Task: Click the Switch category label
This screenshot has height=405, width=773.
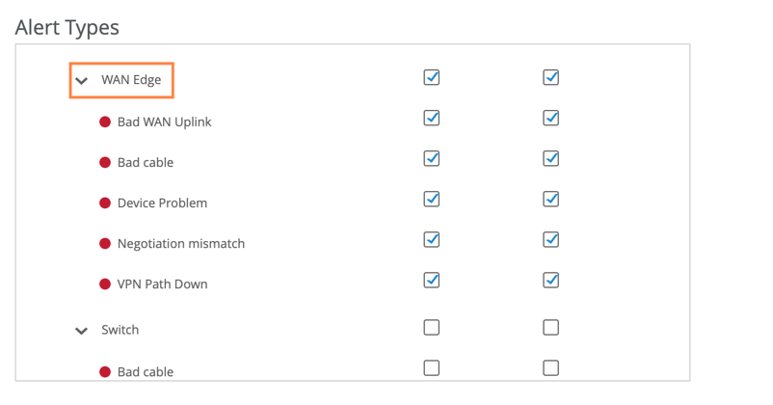Action: tap(120, 330)
